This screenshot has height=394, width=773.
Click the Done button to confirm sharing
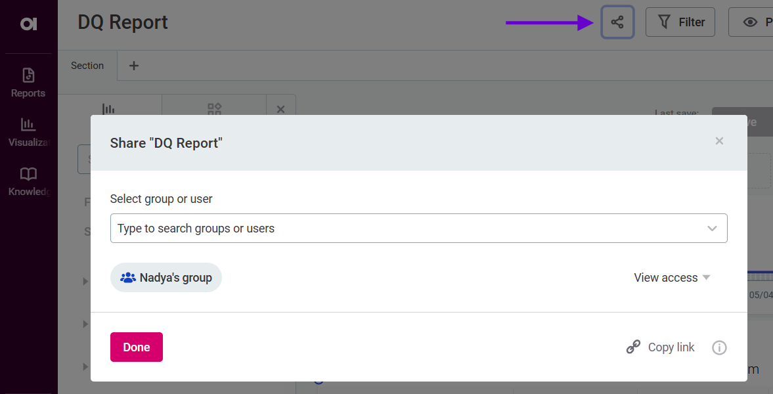pos(136,347)
